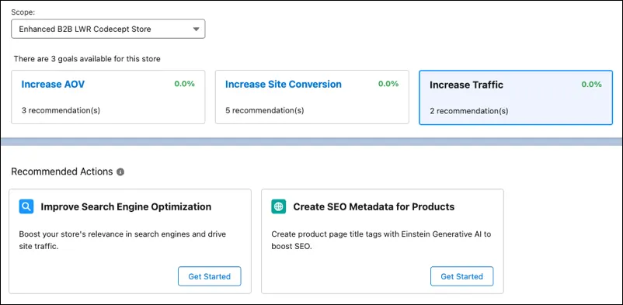Get Started with Create SEO Metadata for Products
This screenshot has width=623, height=305.
coord(461,276)
